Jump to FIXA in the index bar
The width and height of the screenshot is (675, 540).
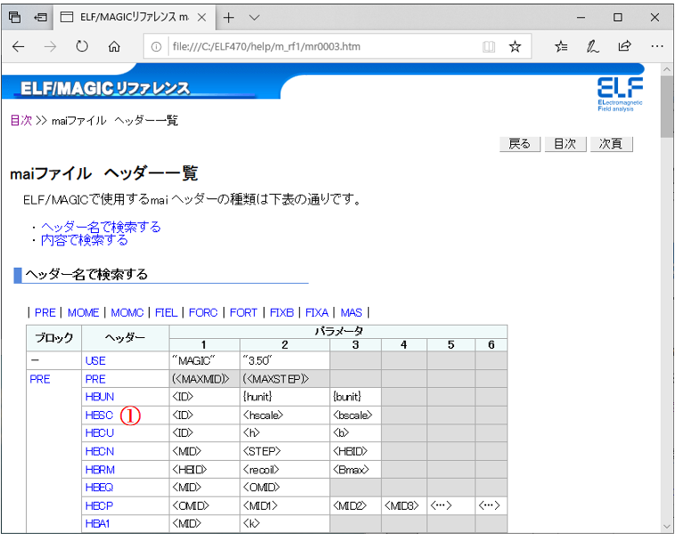click(x=317, y=312)
